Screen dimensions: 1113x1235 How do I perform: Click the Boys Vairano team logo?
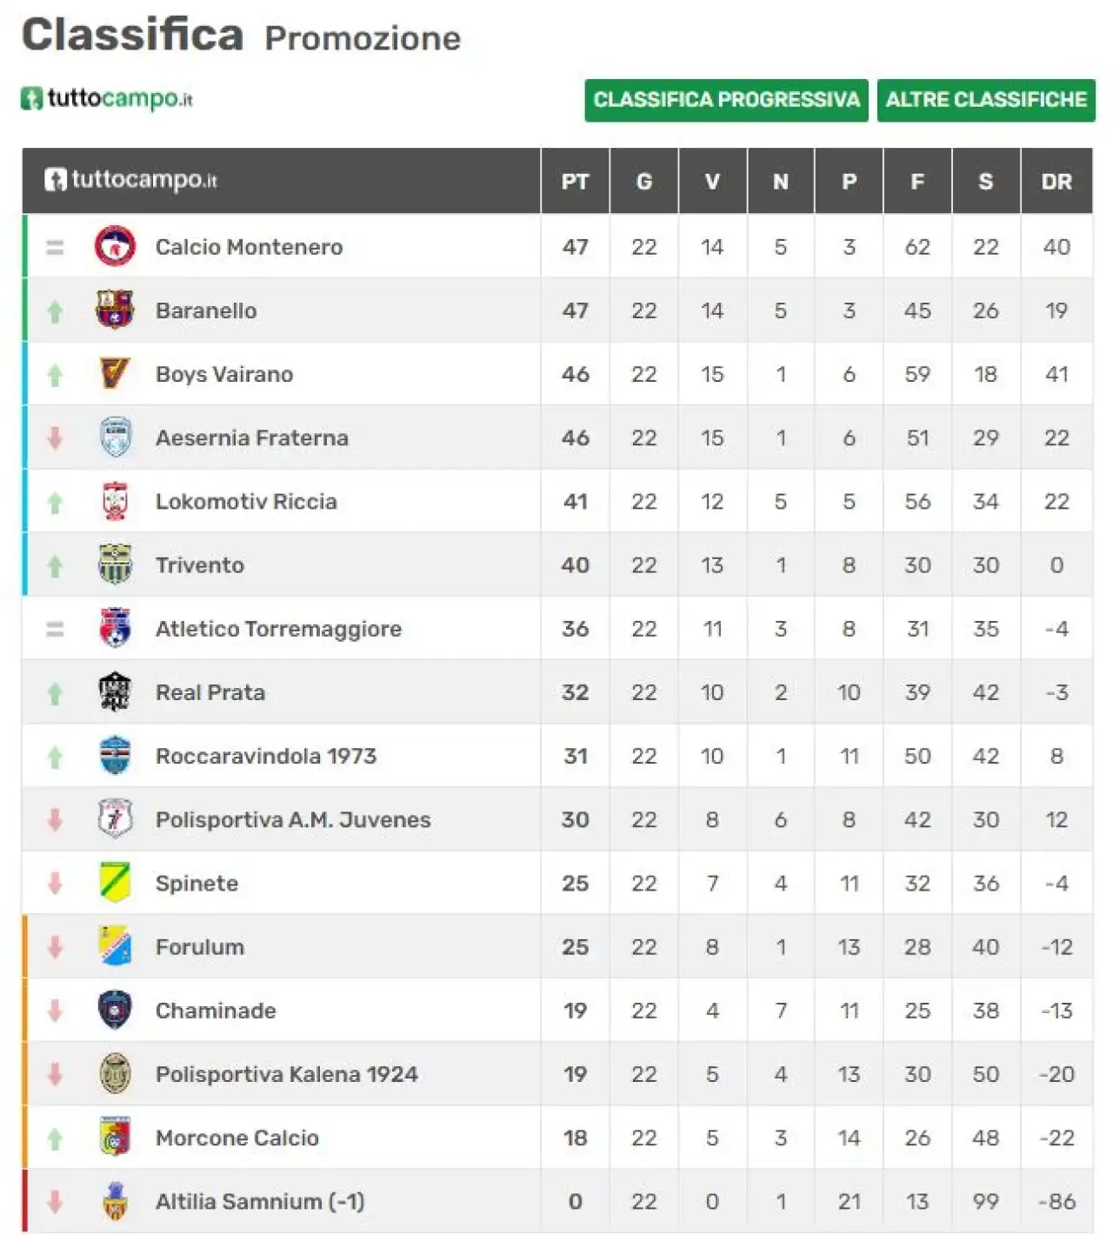(115, 374)
